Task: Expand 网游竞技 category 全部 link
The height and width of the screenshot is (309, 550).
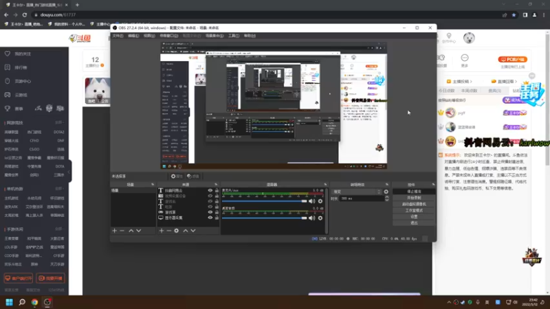Action: [x=59, y=123]
